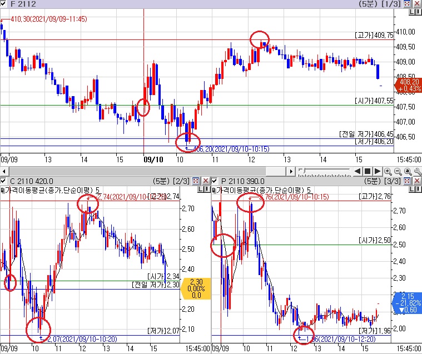
Task: Click the (5분) period label in F 2112
Action: coord(368,4)
